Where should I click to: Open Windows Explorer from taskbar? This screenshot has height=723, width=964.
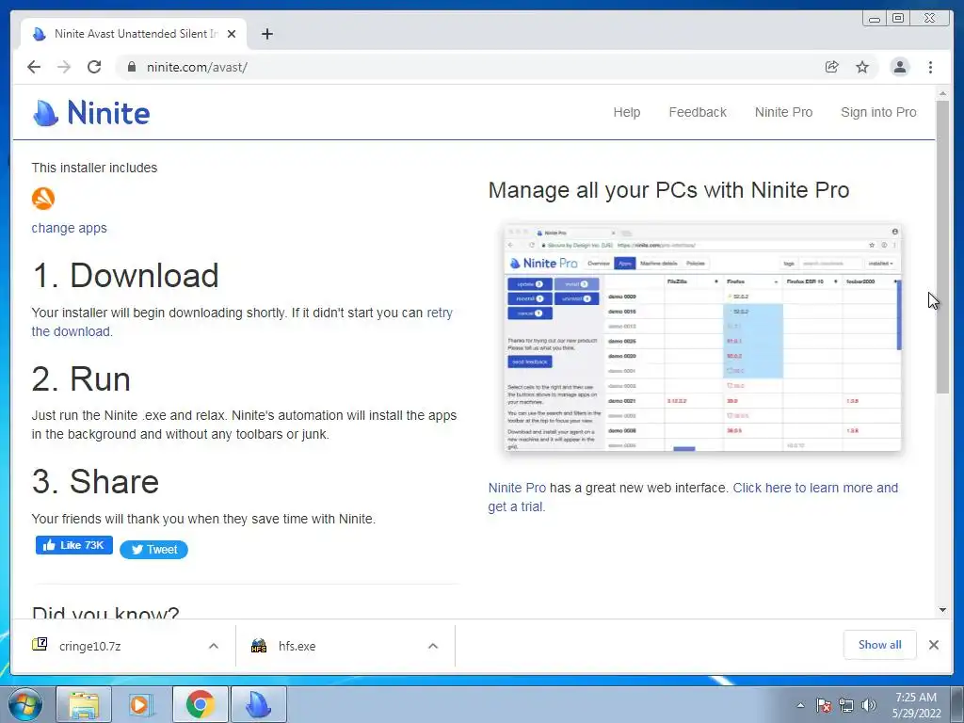(x=84, y=705)
